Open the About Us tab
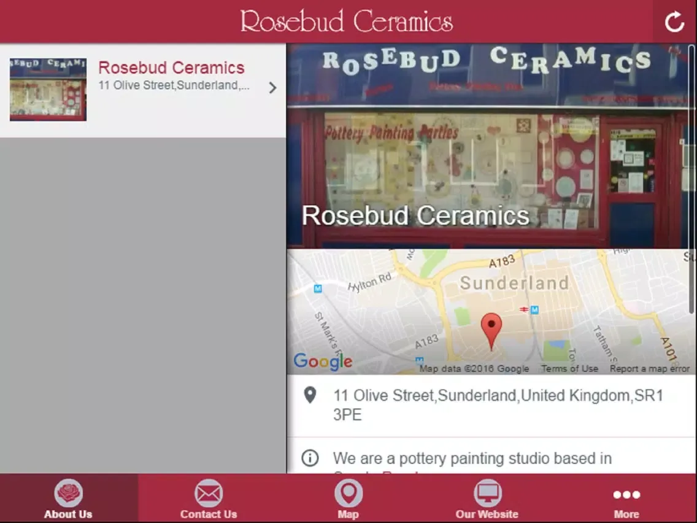Viewport: 697px width, 523px height. click(x=69, y=498)
